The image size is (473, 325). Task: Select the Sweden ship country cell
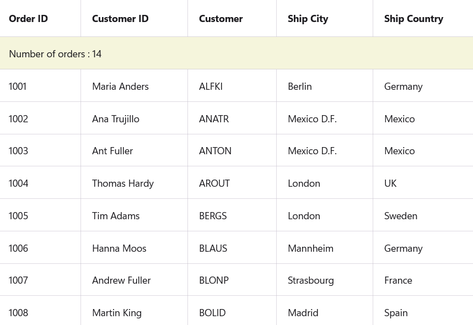(401, 216)
